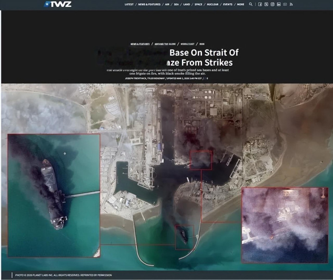
Task: Expand the MORE menu
Action: (x=240, y=4)
